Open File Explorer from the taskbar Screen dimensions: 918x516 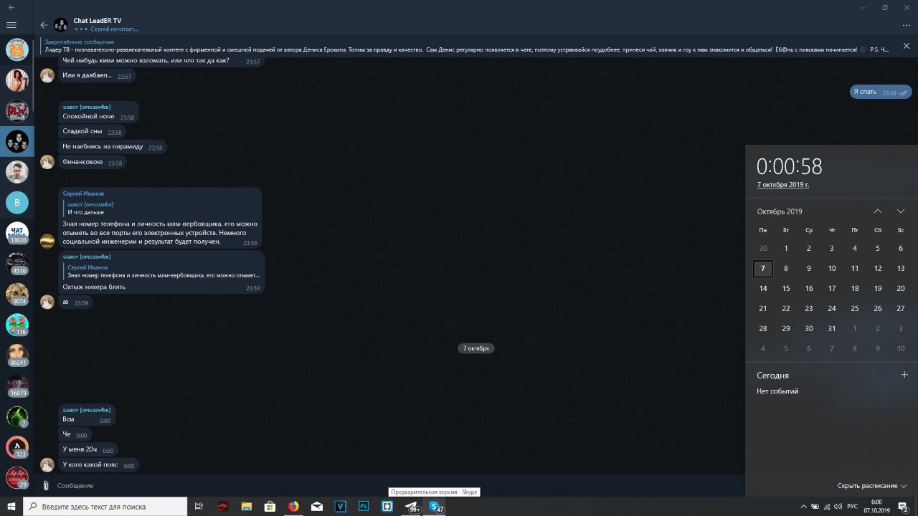247,507
